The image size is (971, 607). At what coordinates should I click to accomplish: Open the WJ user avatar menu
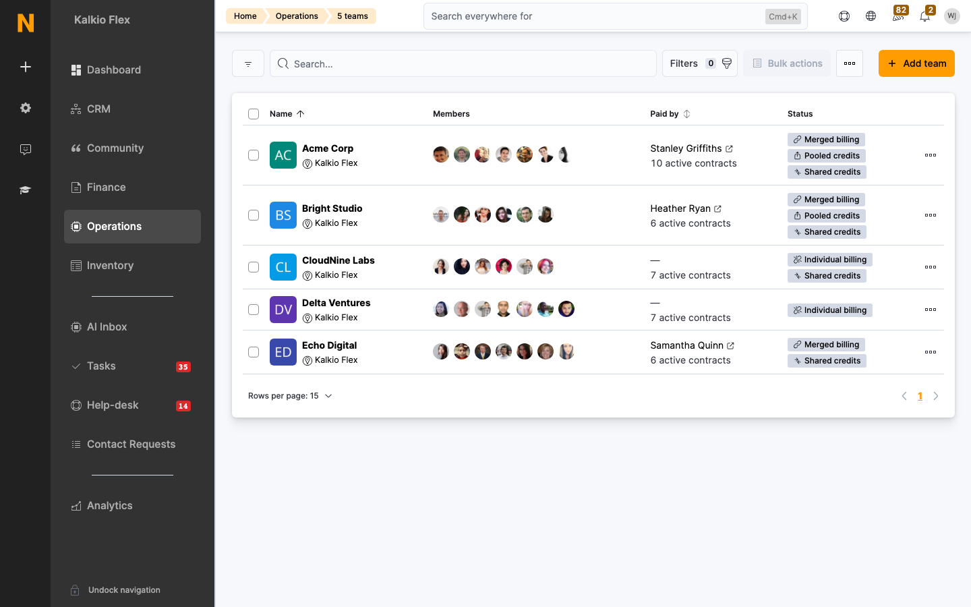tap(952, 16)
